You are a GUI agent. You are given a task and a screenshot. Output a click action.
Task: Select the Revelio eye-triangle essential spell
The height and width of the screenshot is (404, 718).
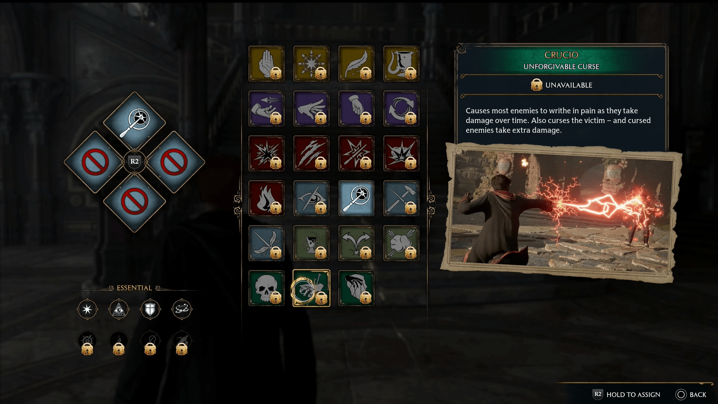(x=119, y=309)
